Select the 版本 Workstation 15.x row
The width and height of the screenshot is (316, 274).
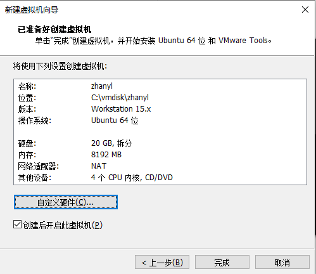pos(160,109)
